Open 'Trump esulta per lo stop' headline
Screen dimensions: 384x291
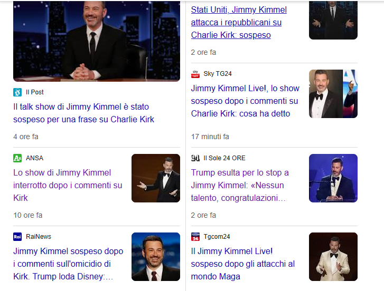point(240,185)
